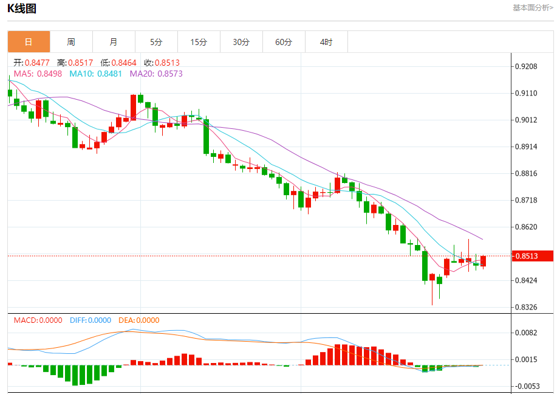The width and height of the screenshot is (557, 394).
Task: Click the 0.8620 price axis label
Action: tap(526, 227)
